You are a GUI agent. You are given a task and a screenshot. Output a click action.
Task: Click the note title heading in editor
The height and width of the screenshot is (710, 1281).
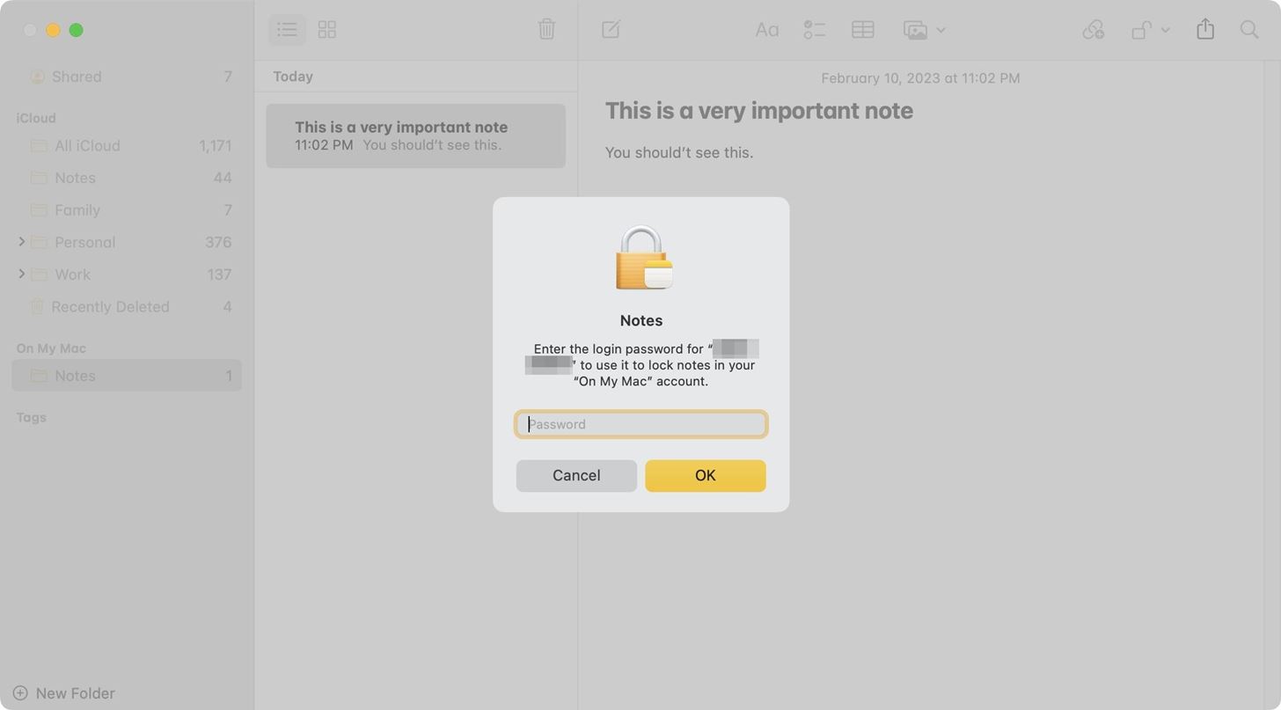758,111
